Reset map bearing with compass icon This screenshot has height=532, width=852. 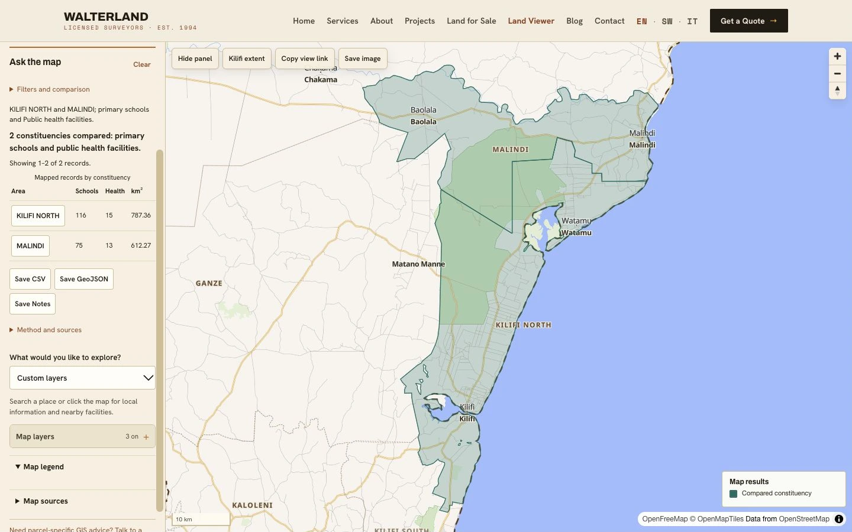coord(837,90)
